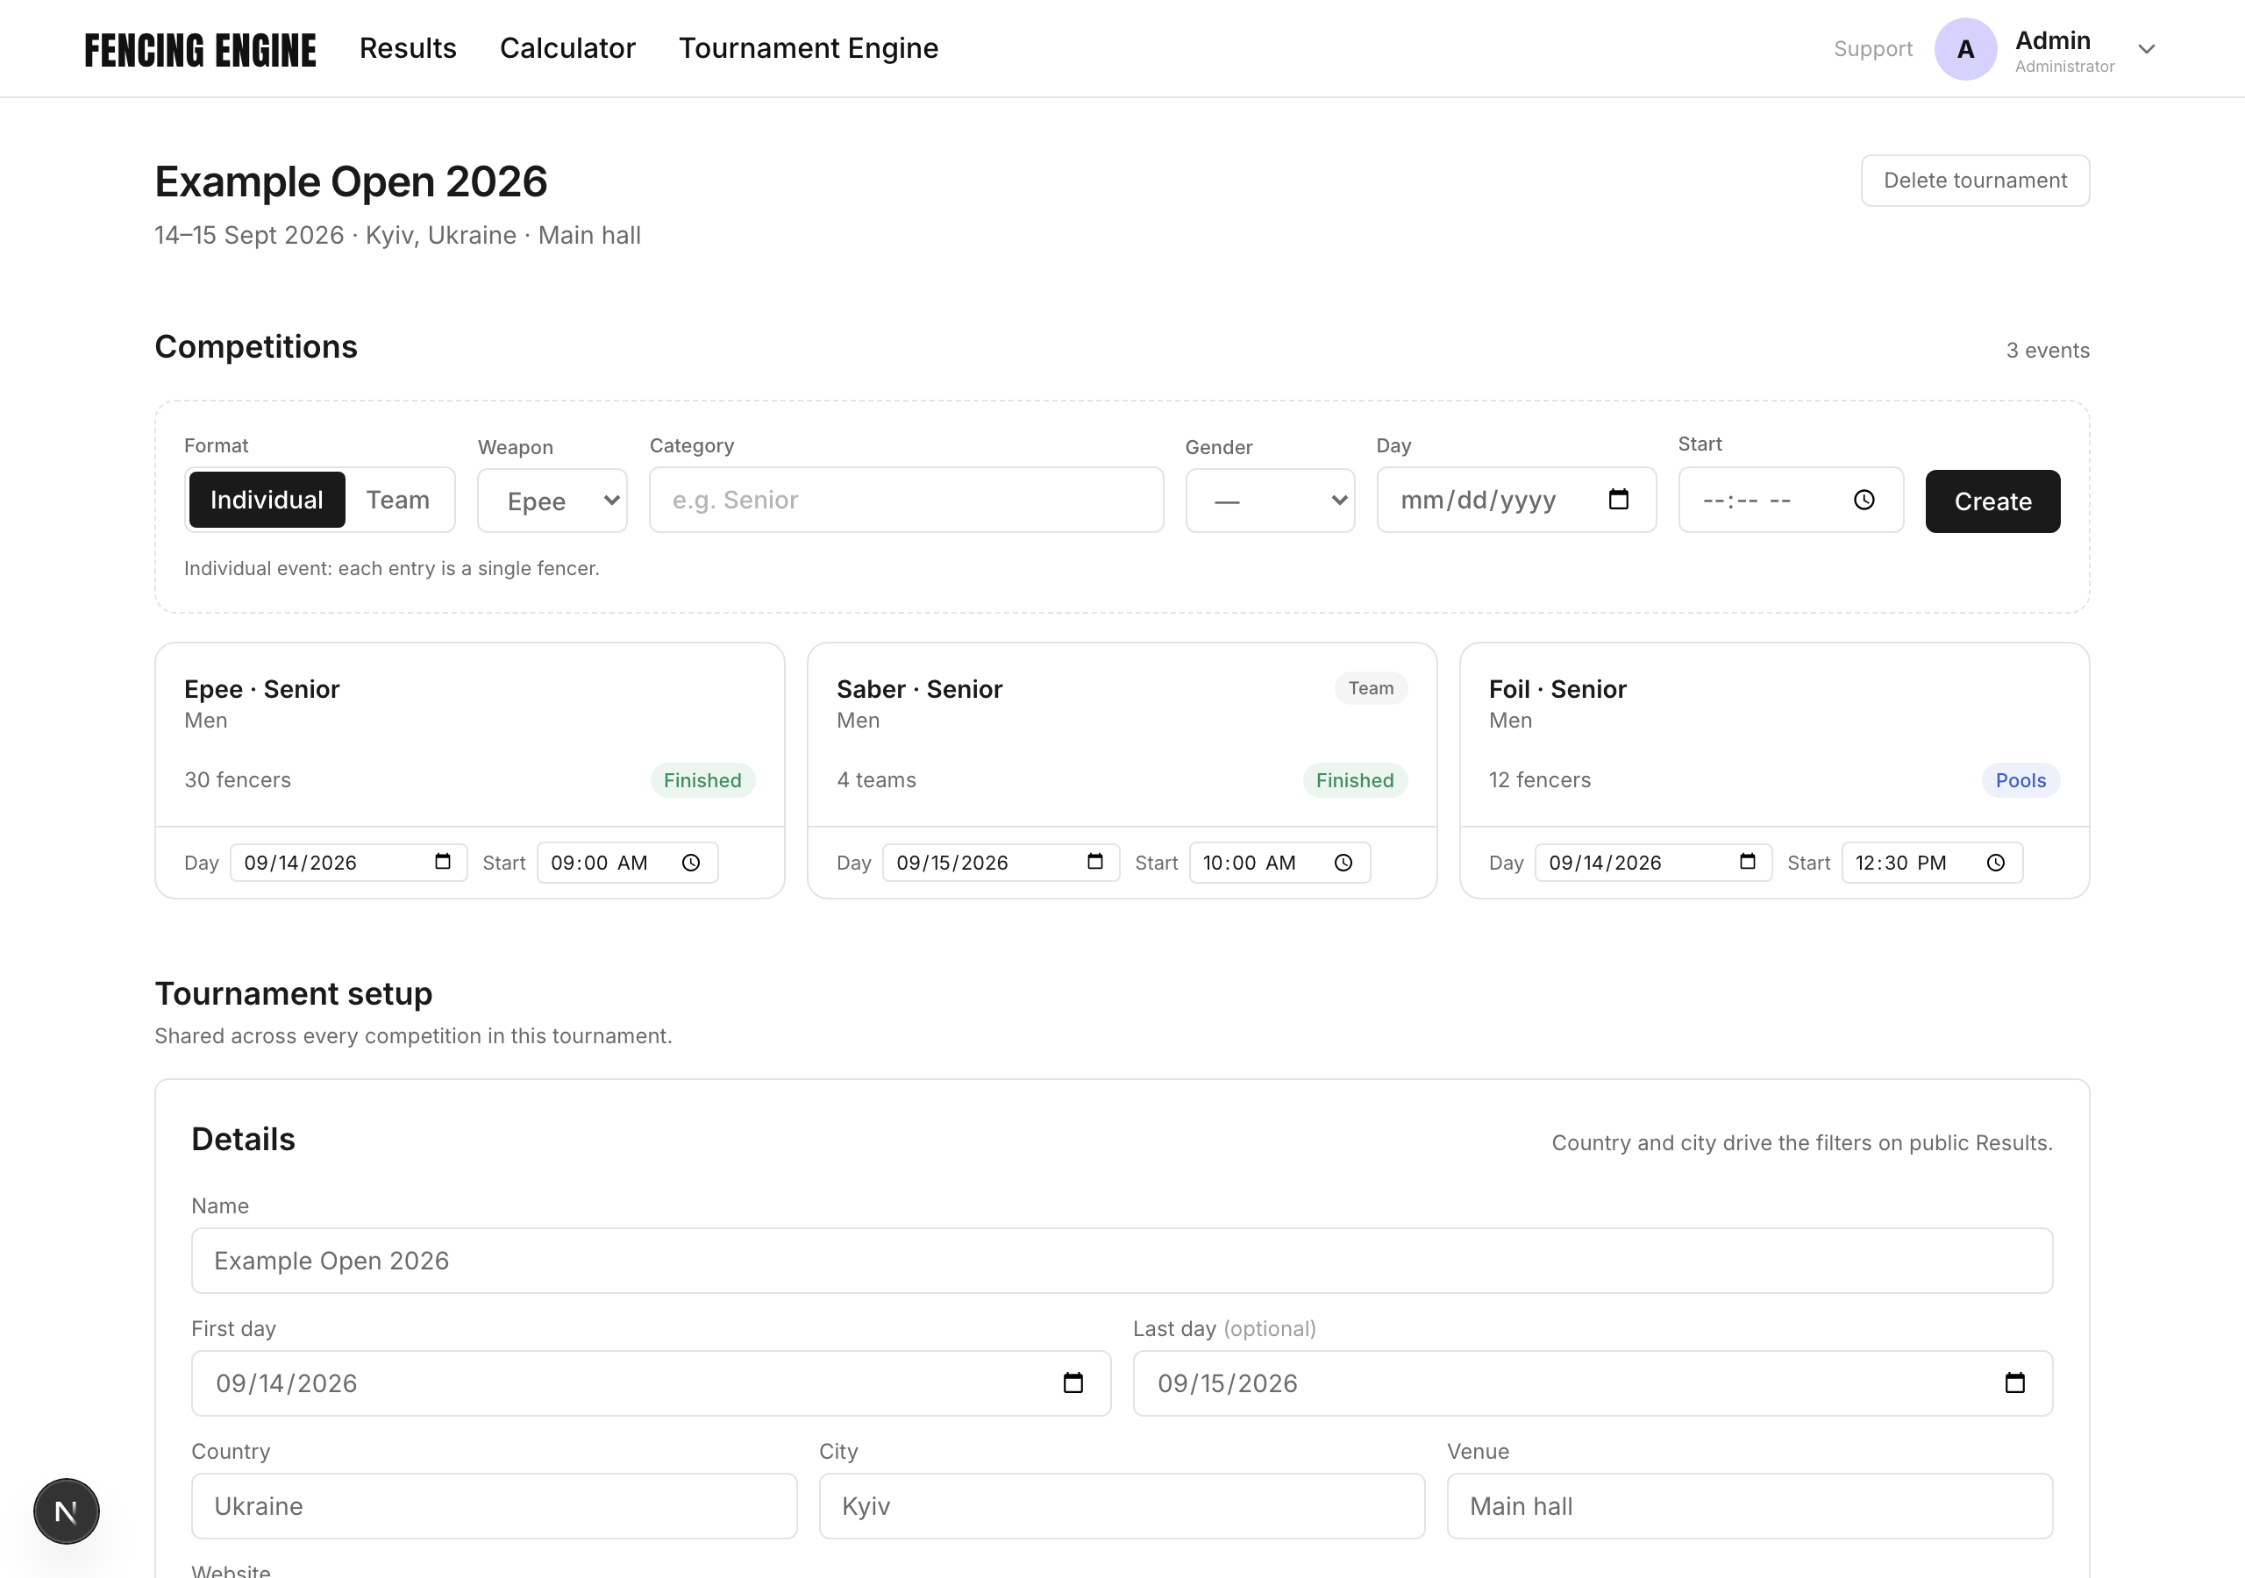This screenshot has height=1578, width=2245.
Task: Click the Team tag on Saber Senior
Action: (1371, 688)
